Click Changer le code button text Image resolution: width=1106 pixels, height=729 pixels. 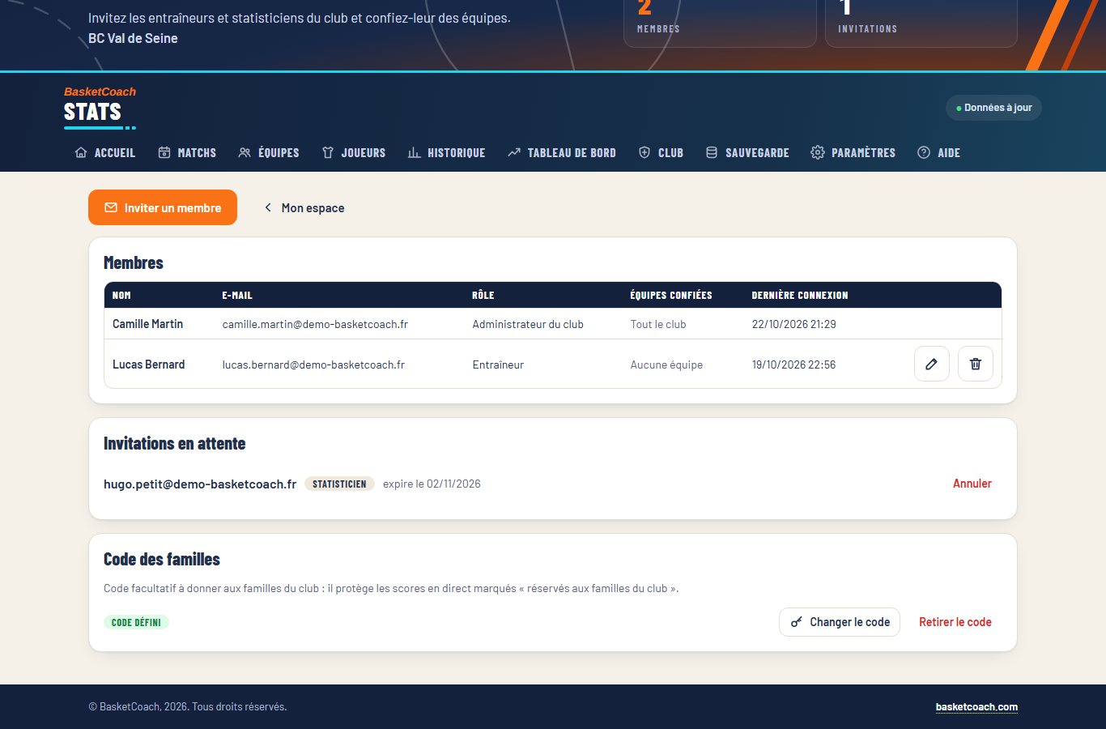click(849, 622)
